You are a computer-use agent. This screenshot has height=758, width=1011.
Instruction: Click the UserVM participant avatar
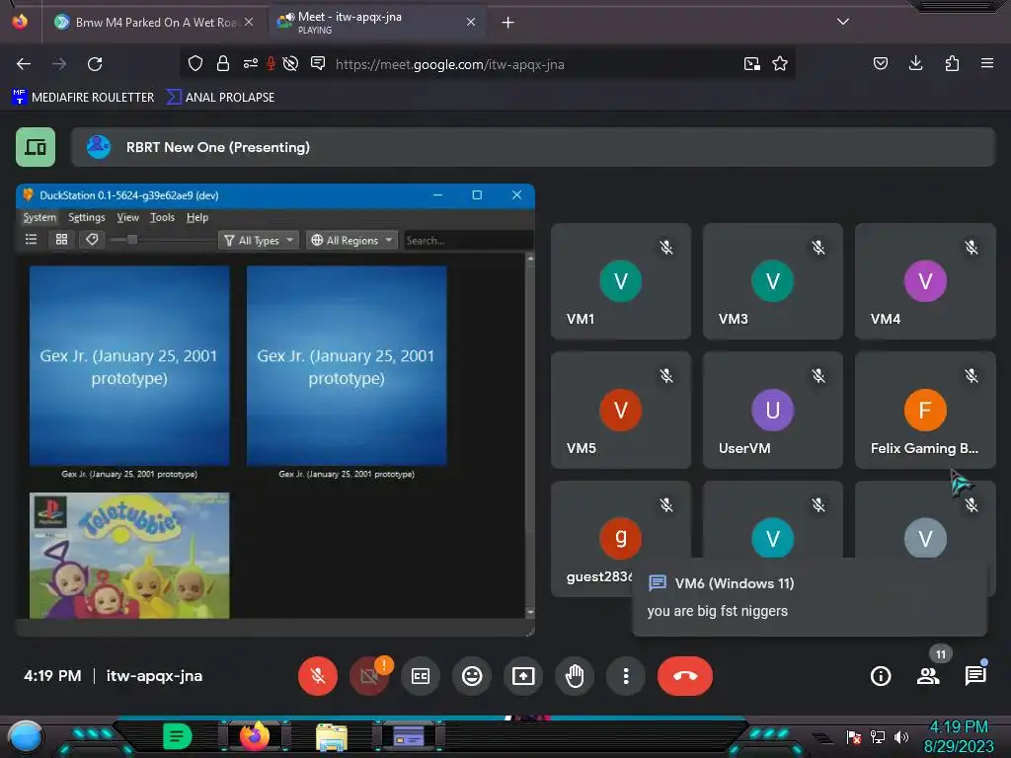772,410
